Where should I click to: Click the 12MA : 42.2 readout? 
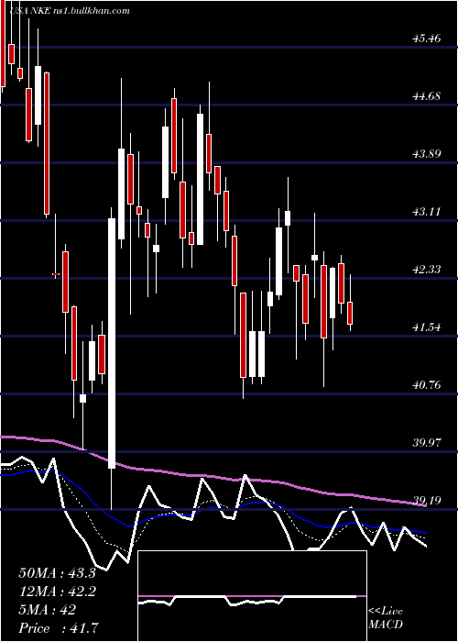pos(57,592)
